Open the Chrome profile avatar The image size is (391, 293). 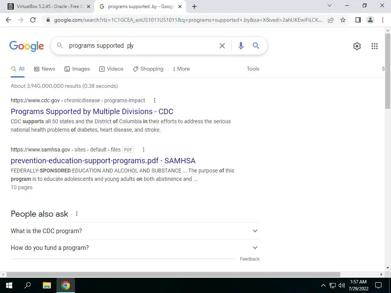click(370, 20)
